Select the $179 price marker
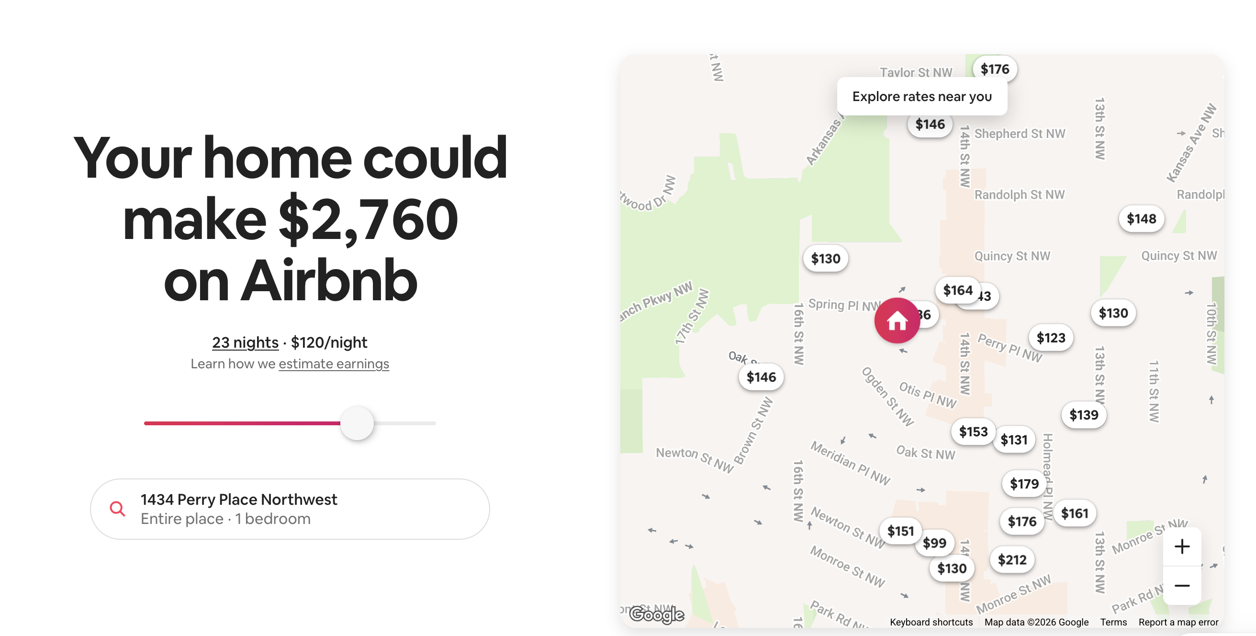The image size is (1256, 636). pyautogui.click(x=1024, y=483)
